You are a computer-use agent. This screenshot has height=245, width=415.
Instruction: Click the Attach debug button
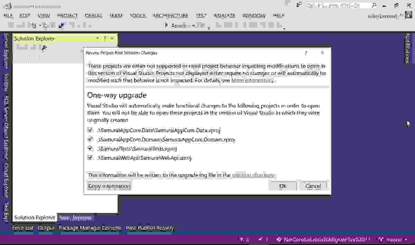point(176,26)
